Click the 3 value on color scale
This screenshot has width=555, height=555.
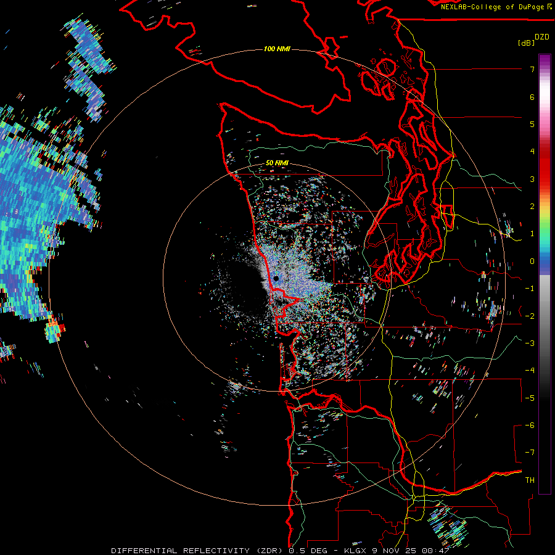[532, 179]
